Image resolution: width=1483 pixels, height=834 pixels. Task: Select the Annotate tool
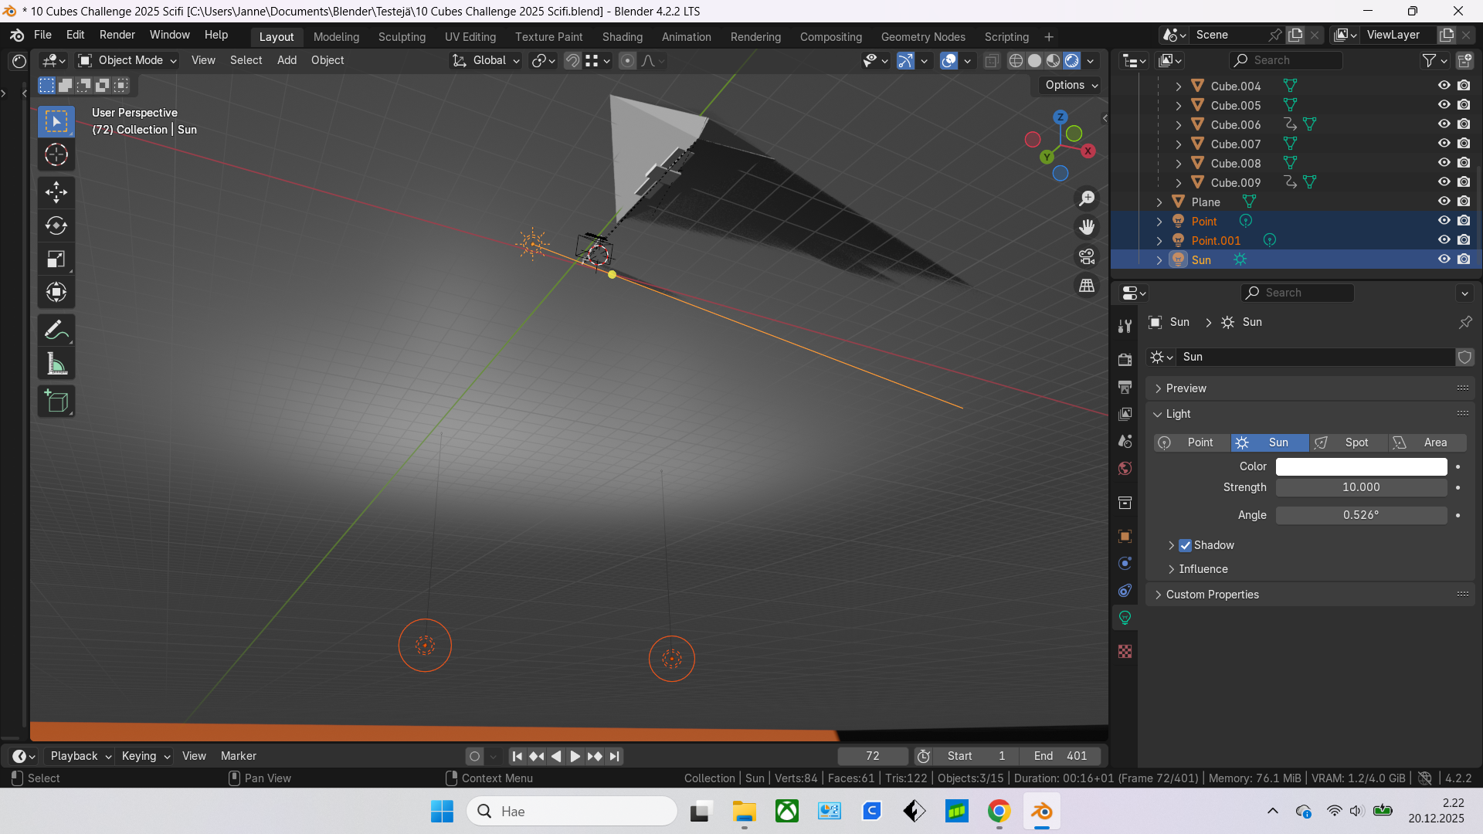tap(56, 331)
